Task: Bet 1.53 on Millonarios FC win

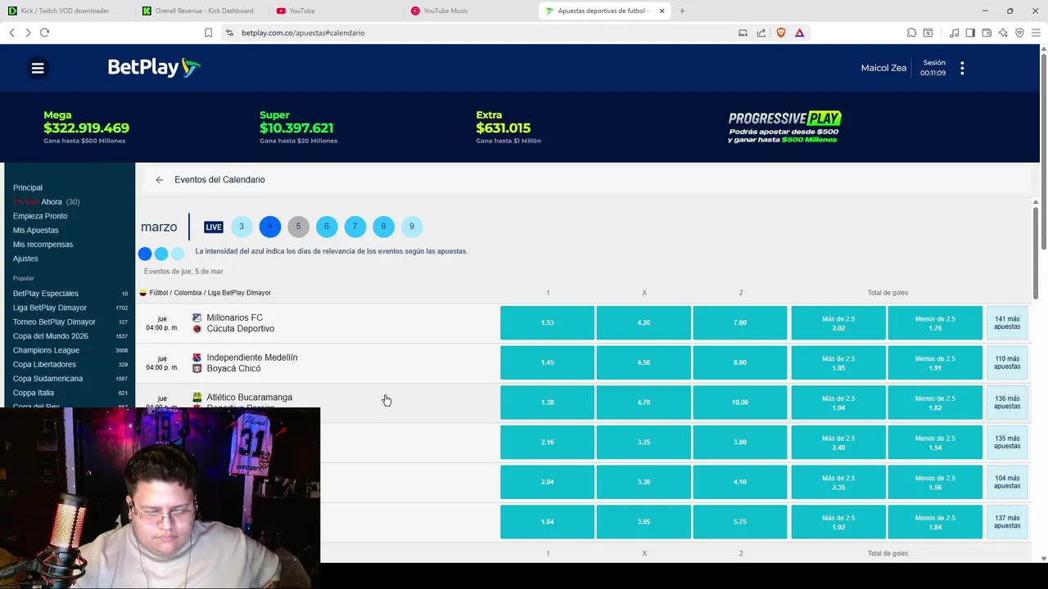Action: click(547, 323)
